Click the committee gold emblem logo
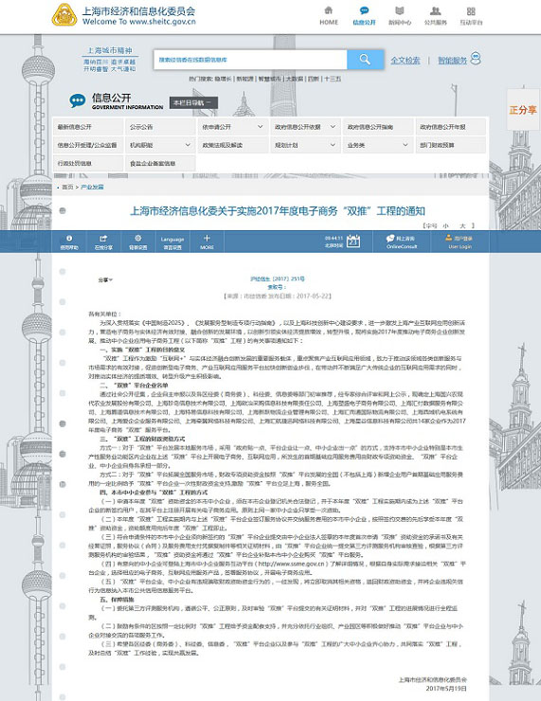The width and height of the screenshot is (541, 701). pyautogui.click(x=63, y=15)
